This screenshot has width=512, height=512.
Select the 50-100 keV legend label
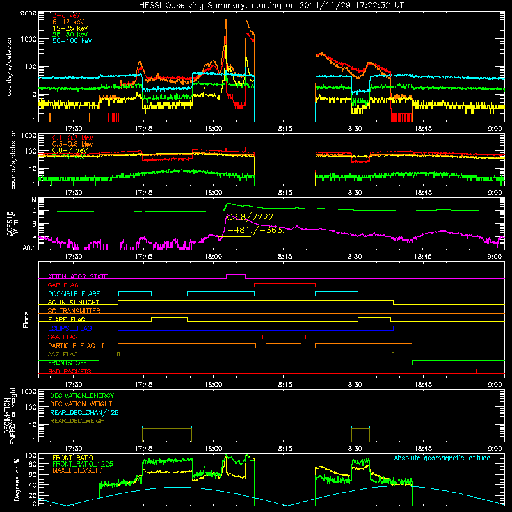(x=72, y=41)
